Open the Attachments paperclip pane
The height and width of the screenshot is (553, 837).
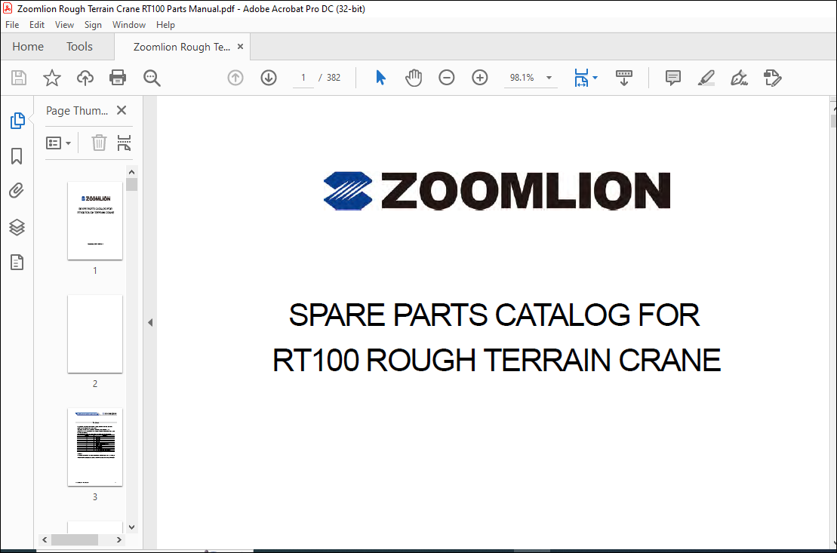coord(17,191)
